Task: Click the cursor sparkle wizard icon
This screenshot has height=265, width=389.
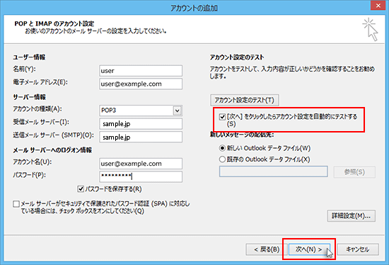Action: [370, 29]
